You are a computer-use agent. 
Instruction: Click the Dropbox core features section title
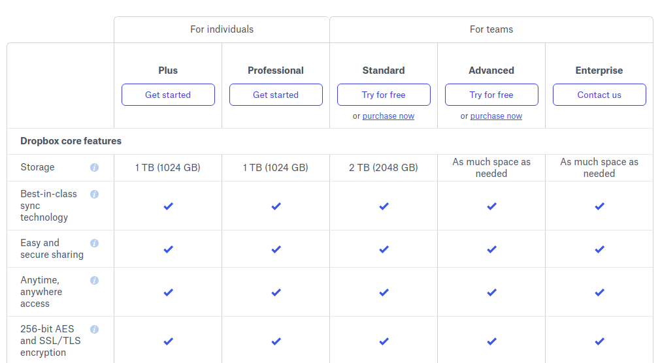(71, 141)
